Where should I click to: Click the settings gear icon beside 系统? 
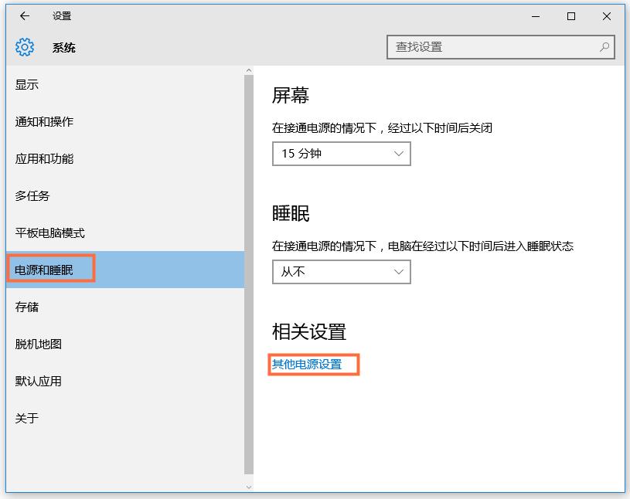click(x=25, y=46)
